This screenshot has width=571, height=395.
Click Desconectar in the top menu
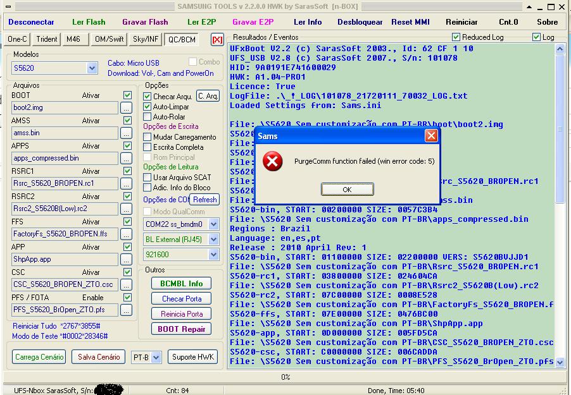point(31,22)
